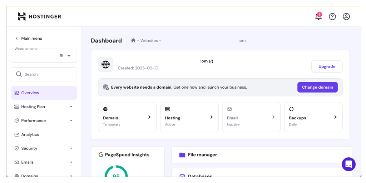This screenshot has height=183, width=366.
Task: Click the home icon in breadcrumb
Action: click(x=133, y=40)
